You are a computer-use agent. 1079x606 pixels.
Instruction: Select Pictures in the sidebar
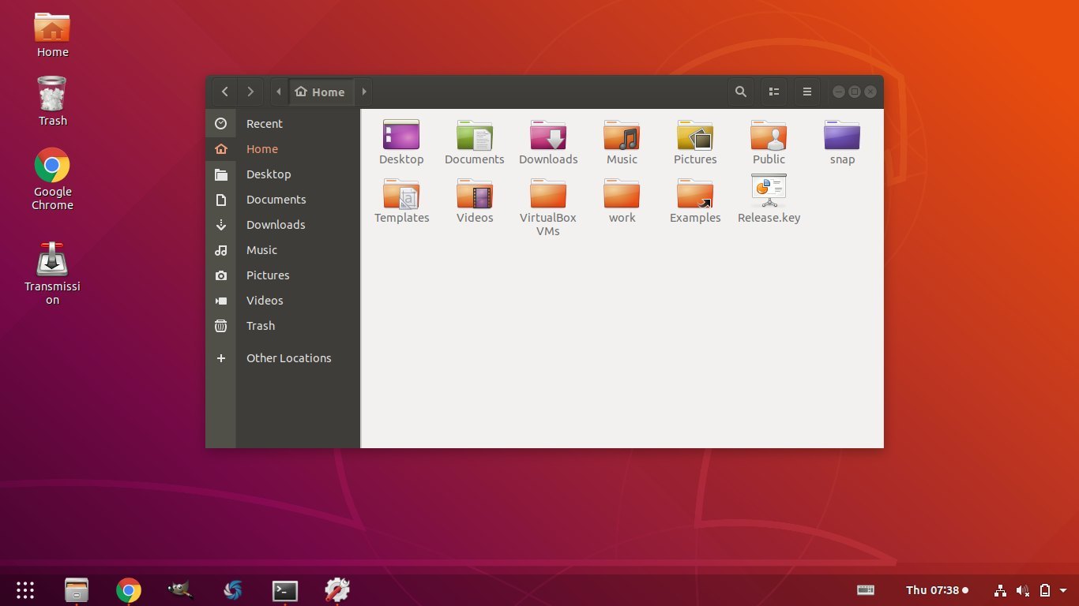pyautogui.click(x=283, y=275)
